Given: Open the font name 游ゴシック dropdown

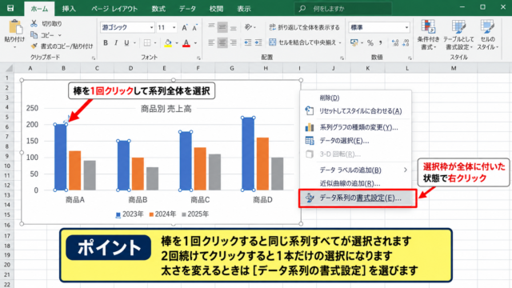Looking at the screenshot, I should 151,27.
